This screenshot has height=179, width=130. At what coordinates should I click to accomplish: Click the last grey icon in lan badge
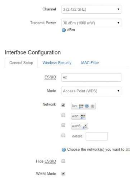pos(93,106)
